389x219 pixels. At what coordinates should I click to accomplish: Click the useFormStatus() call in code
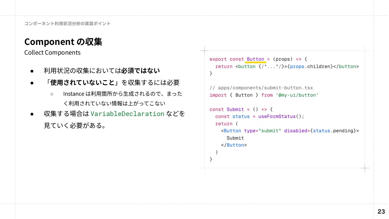tap(281, 117)
